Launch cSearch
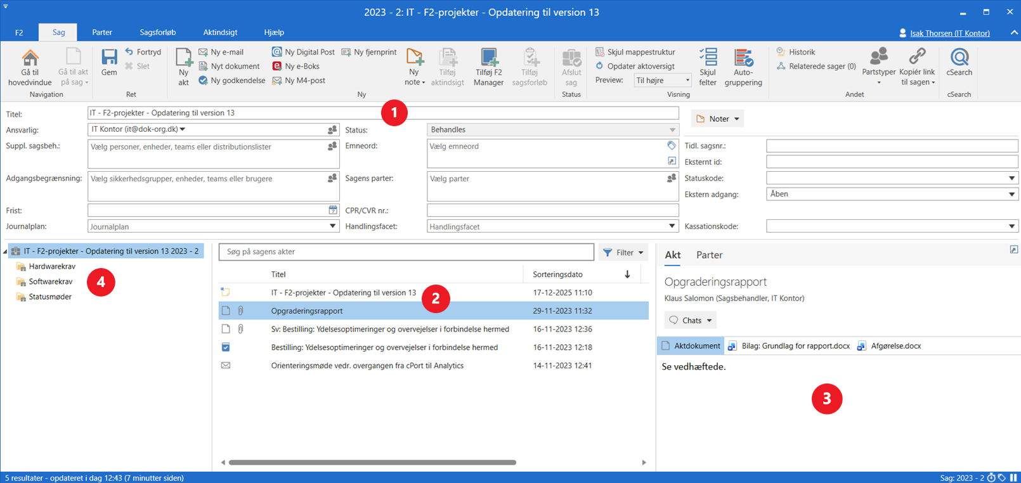The width and height of the screenshot is (1021, 483). pos(959,62)
